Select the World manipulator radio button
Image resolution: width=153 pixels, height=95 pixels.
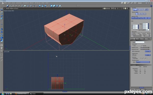[x=137, y=33]
